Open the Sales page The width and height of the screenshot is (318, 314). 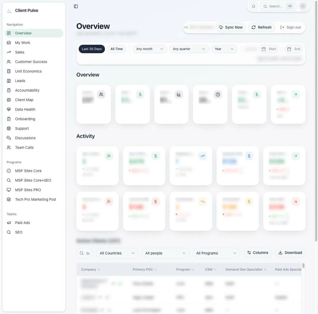tap(34, 52)
